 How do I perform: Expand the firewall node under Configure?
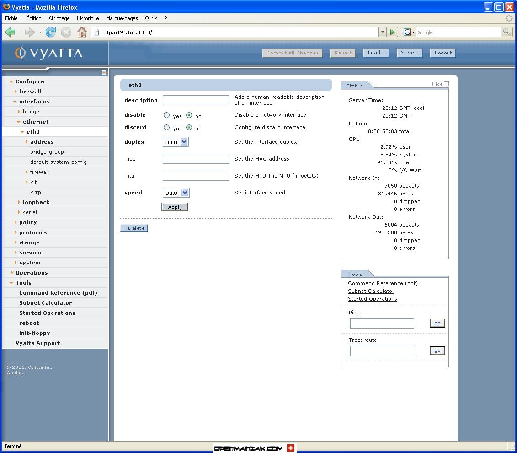15,92
